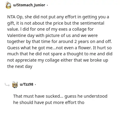120x113 pixels.
Task: Click the words "broke up" in the comment
Action: pyautogui.click(x=99, y=60)
